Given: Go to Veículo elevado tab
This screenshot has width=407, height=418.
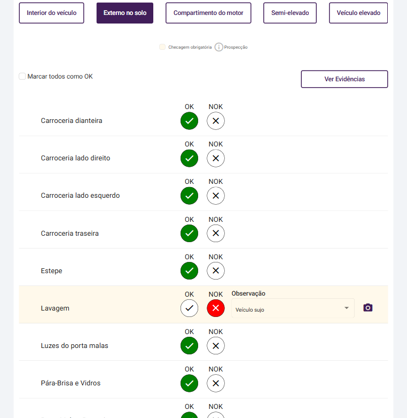Looking at the screenshot, I should pyautogui.click(x=358, y=13).
